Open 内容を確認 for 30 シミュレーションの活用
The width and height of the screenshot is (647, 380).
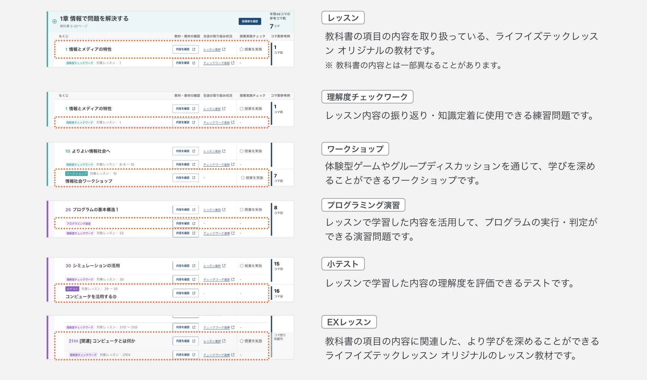click(185, 266)
